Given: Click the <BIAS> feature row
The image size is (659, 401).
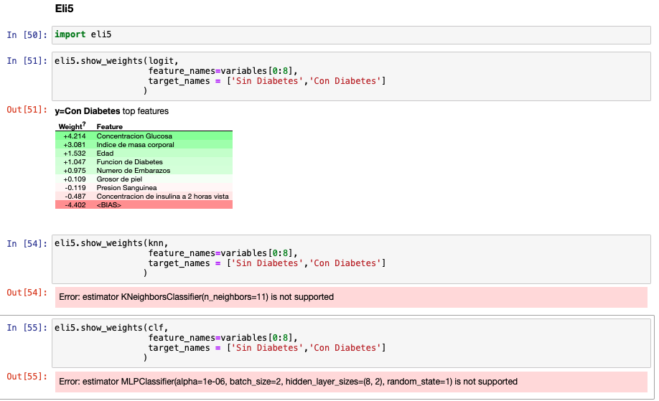Looking at the screenshot, I should (144, 205).
